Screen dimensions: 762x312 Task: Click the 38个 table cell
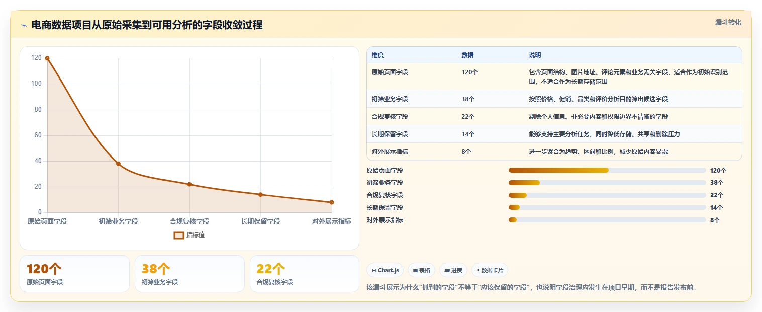tap(468, 99)
